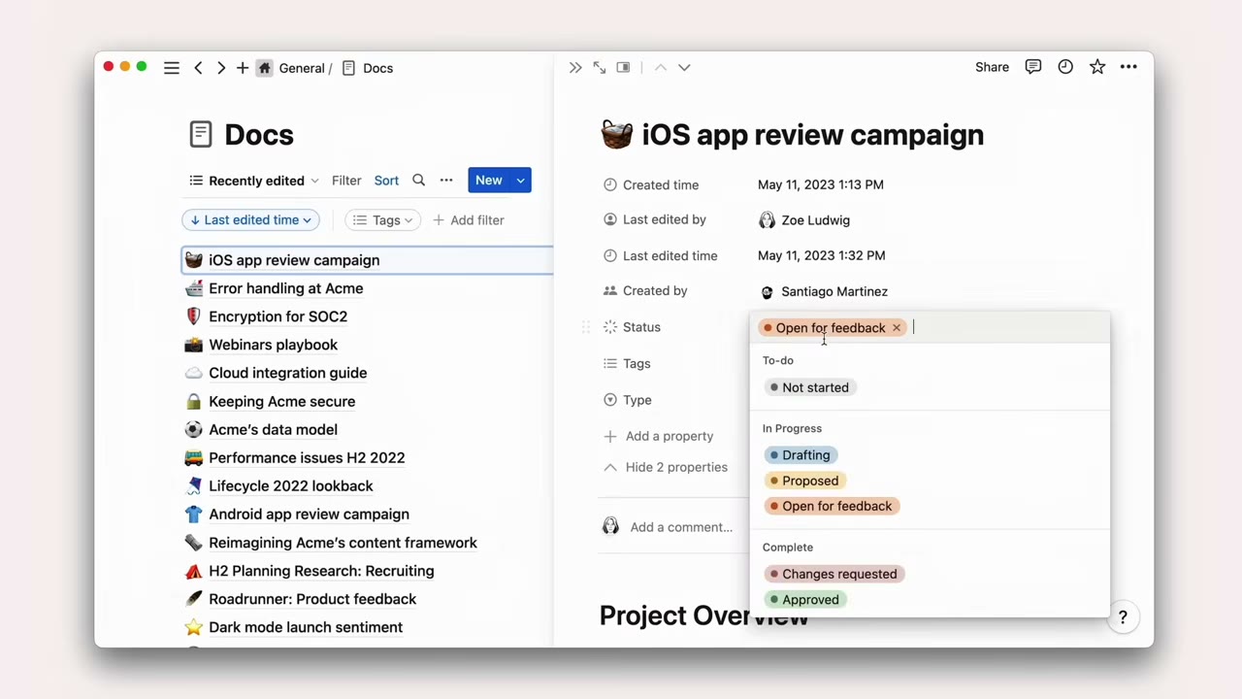Click the blue New button
1242x699 pixels.
[x=489, y=181]
